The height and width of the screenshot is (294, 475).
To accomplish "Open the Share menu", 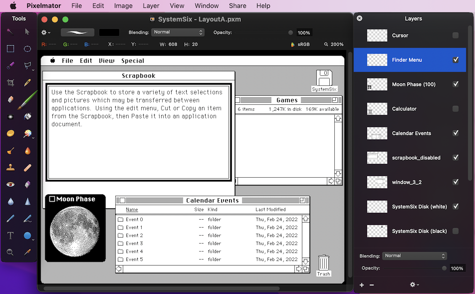I will (237, 6).
